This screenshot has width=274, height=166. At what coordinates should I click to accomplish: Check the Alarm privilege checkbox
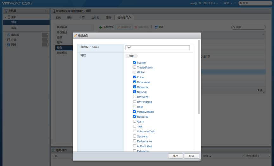tap(134, 121)
